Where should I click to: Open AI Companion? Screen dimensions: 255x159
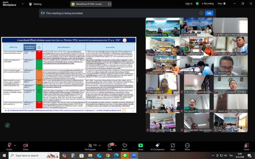pos(157,146)
